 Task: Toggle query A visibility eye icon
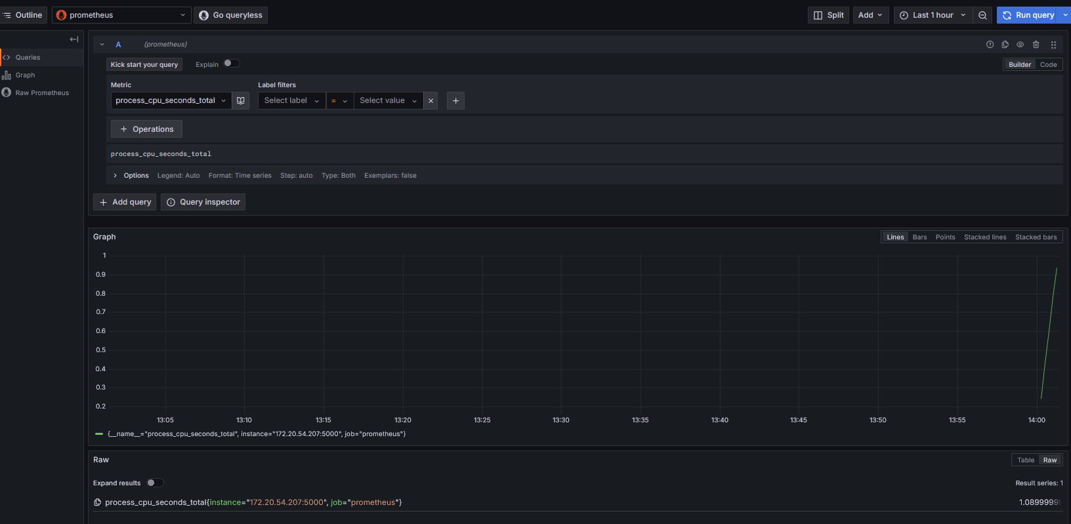click(1020, 45)
